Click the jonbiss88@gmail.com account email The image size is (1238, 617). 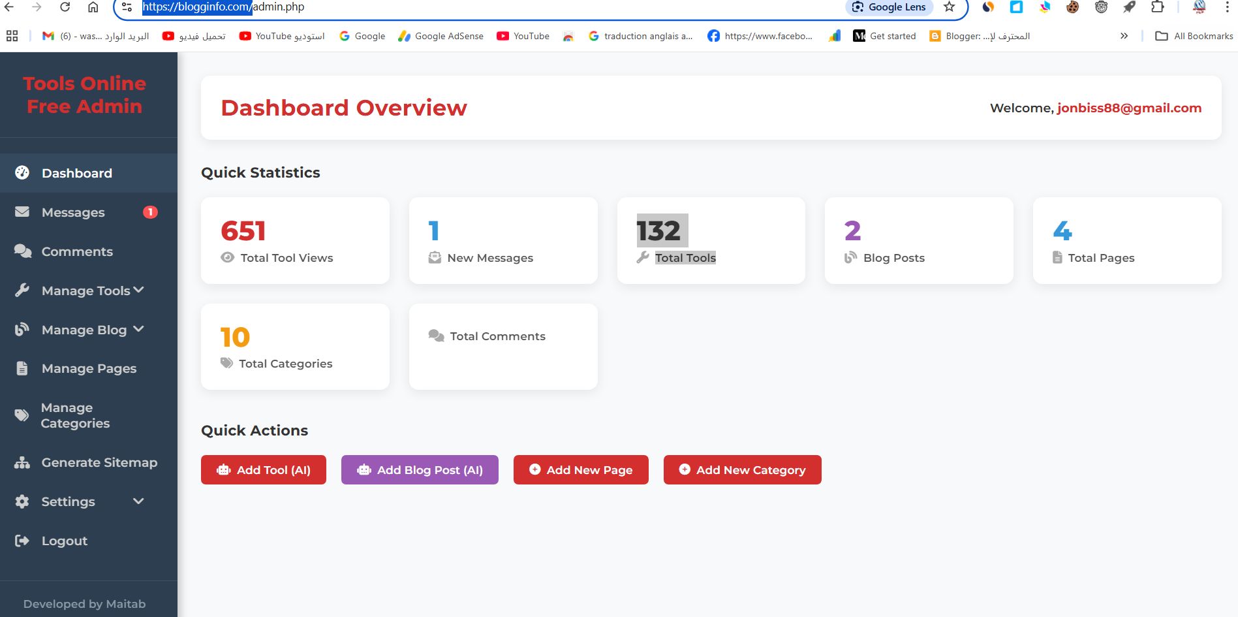(1129, 108)
